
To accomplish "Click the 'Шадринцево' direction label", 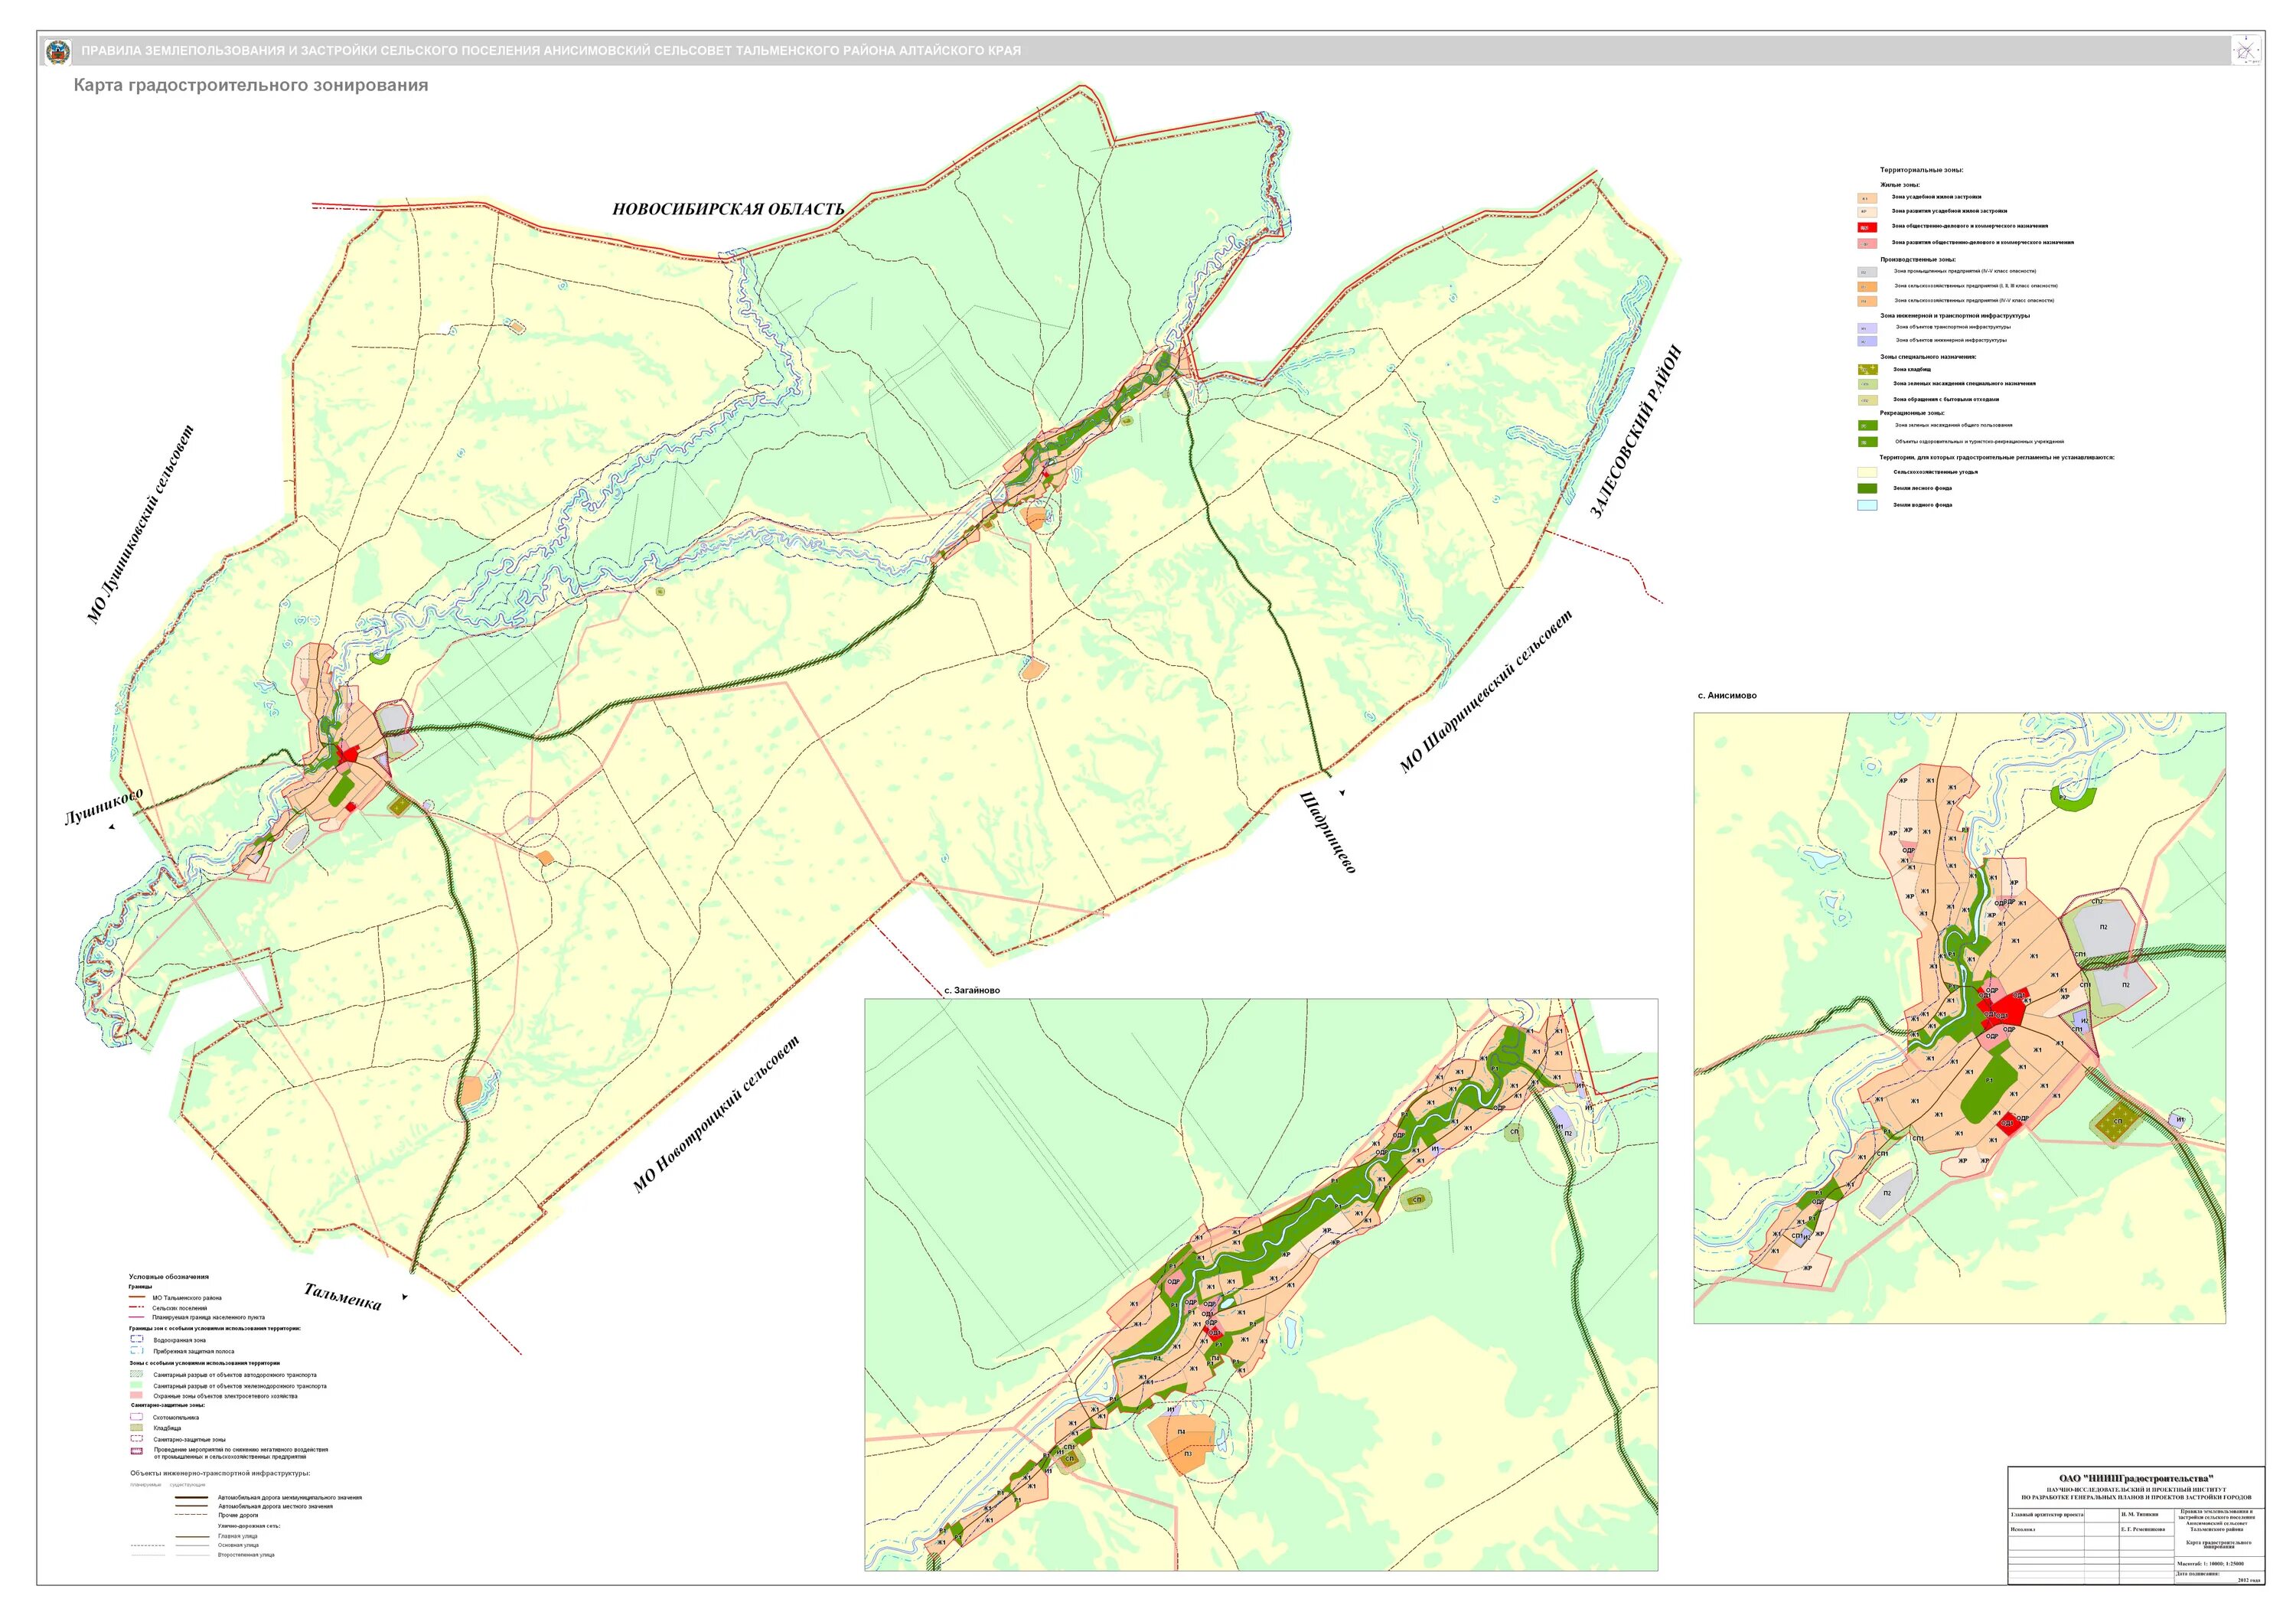I will (1329, 832).
